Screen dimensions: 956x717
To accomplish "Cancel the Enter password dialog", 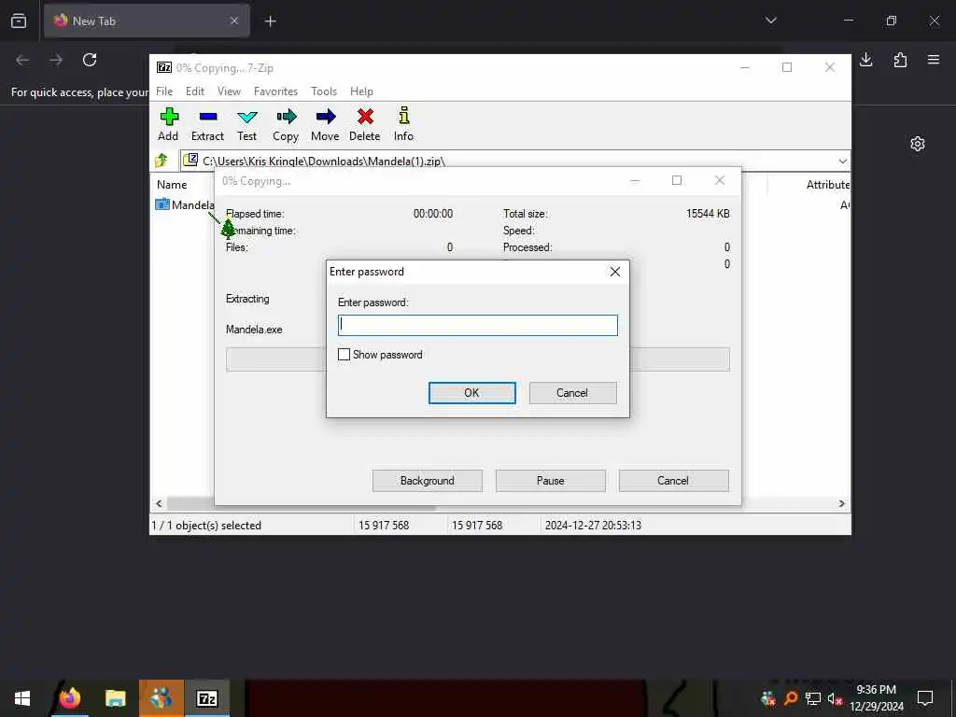I will (572, 393).
